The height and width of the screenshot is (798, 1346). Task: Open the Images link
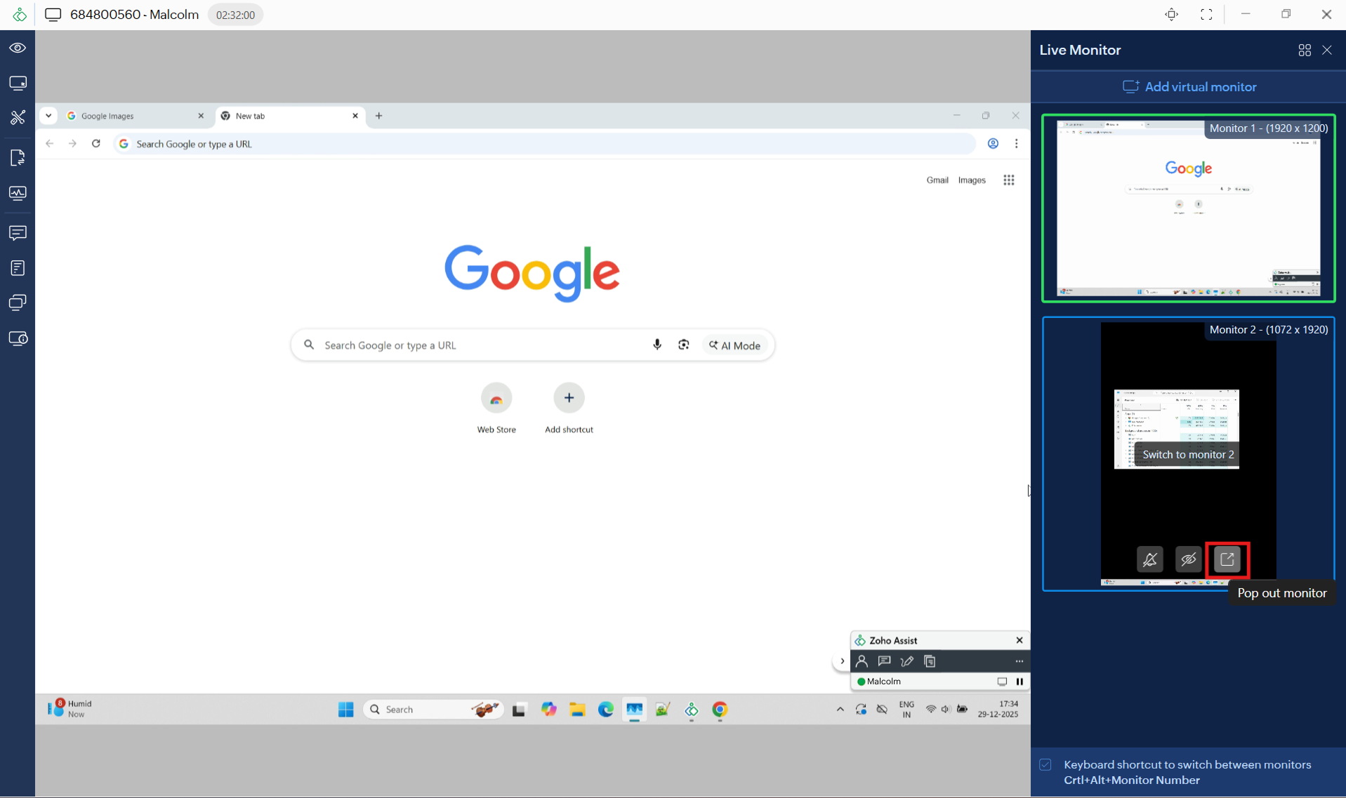[x=972, y=180]
